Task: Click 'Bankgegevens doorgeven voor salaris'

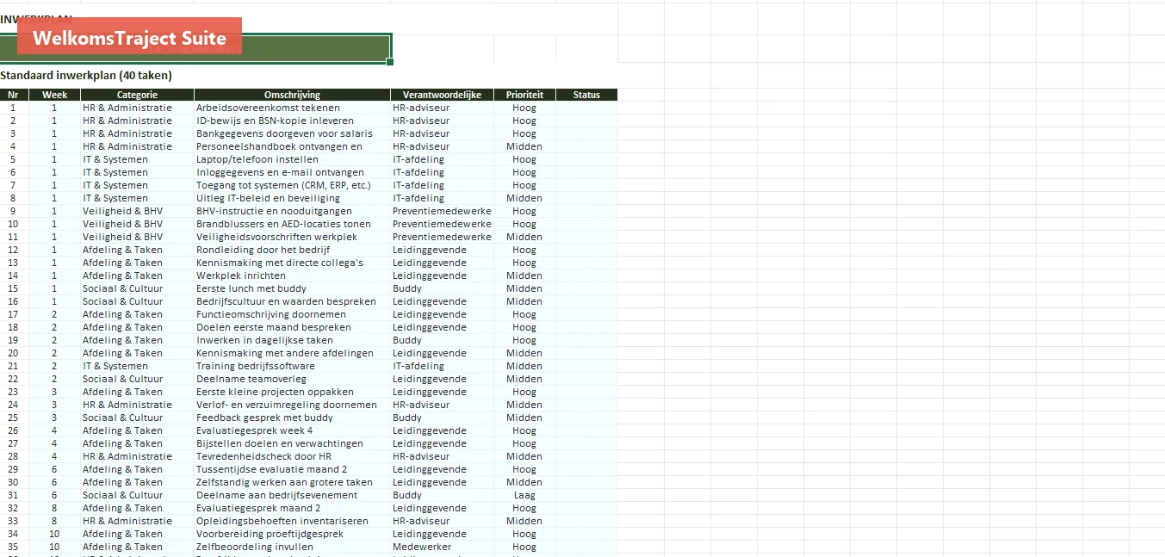Action: tap(293, 133)
